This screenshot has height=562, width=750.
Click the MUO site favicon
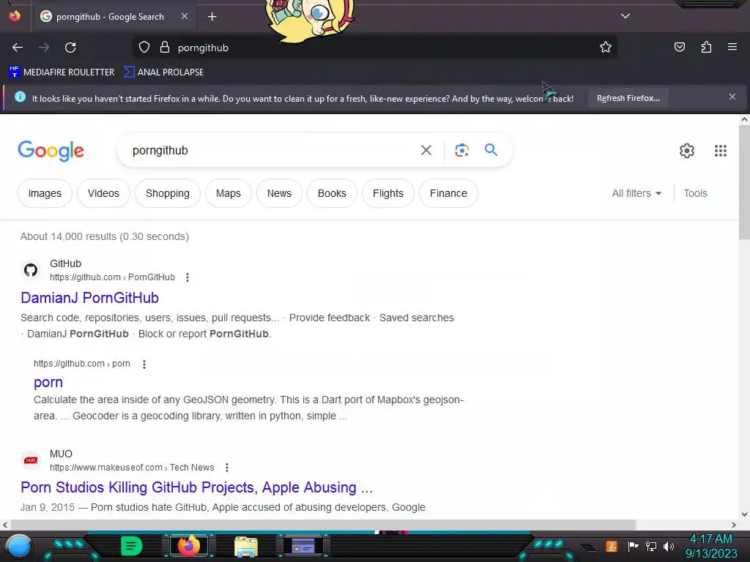31,460
